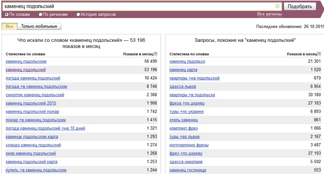This screenshot has height=174, width=324.
Task: Open the 'фреза +по дереву' similar query
Action: point(187,103)
